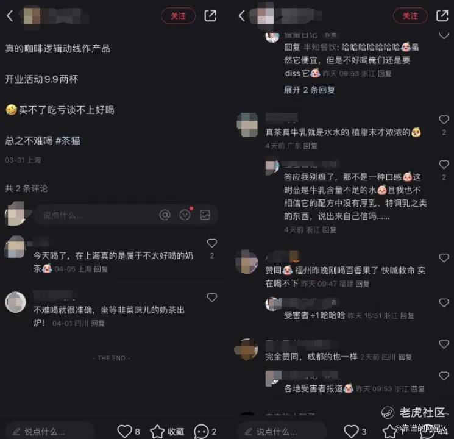Like the comment about 上海 奶茶

coord(212,243)
